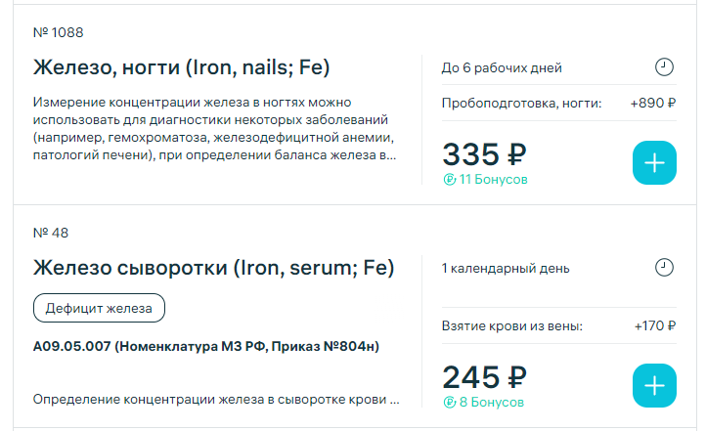
Task: Add Iron nails test to cart
Action: pyautogui.click(x=654, y=162)
